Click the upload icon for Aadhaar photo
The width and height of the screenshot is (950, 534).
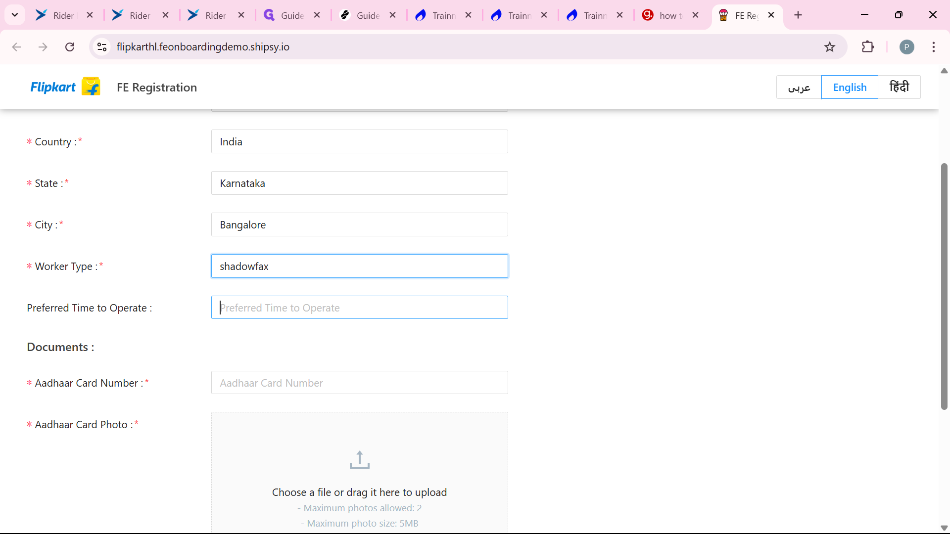pos(359,460)
